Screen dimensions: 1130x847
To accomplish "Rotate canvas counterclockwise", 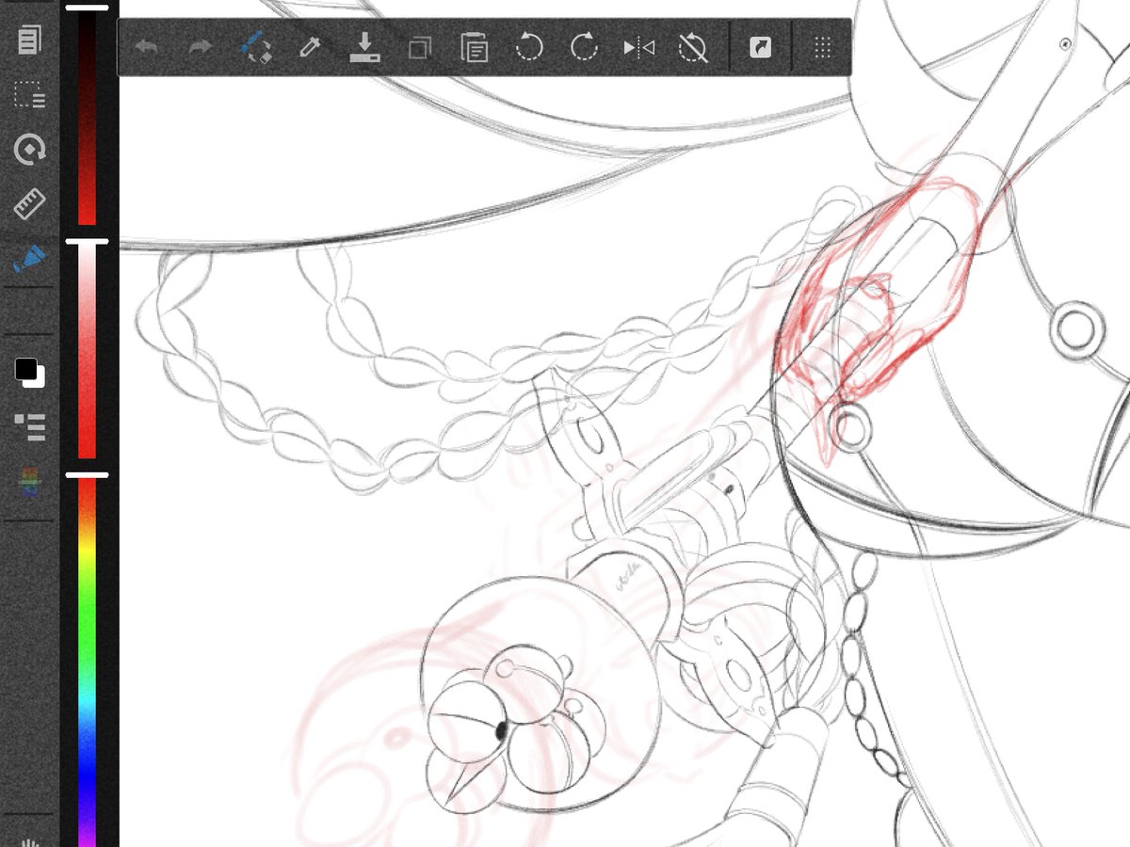I will click(529, 47).
